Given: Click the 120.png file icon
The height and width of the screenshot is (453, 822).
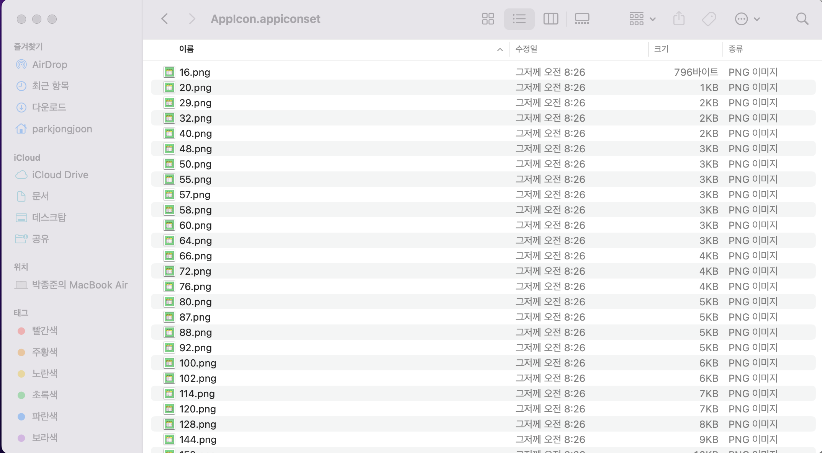Looking at the screenshot, I should [169, 409].
